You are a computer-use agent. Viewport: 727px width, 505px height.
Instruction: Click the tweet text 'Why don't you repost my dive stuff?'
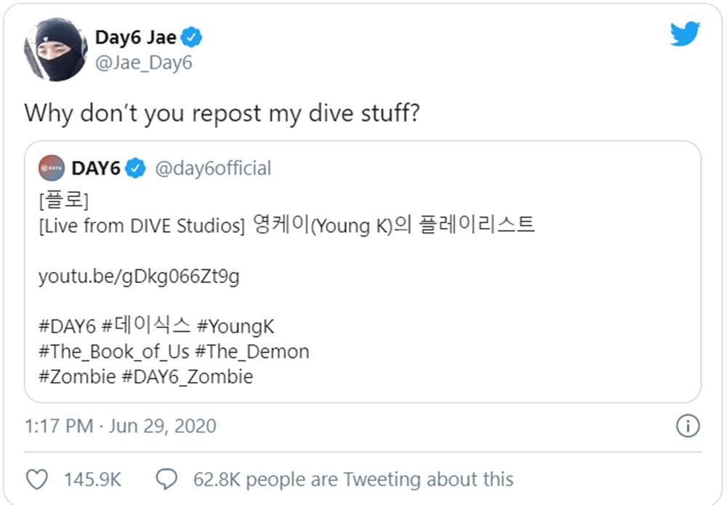[222, 113]
